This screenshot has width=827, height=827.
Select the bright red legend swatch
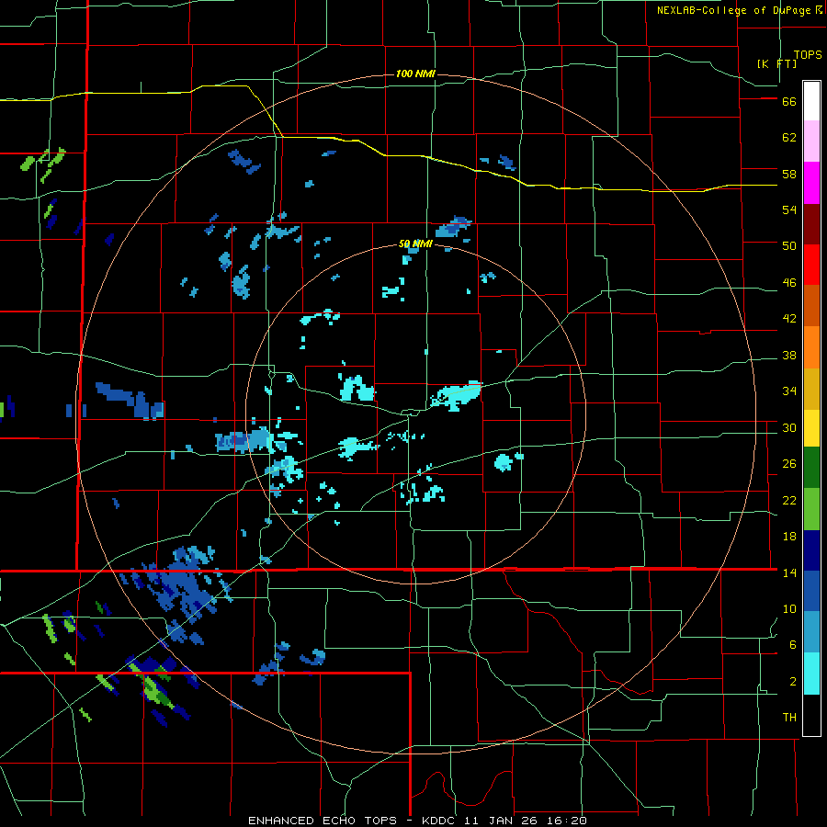811,265
